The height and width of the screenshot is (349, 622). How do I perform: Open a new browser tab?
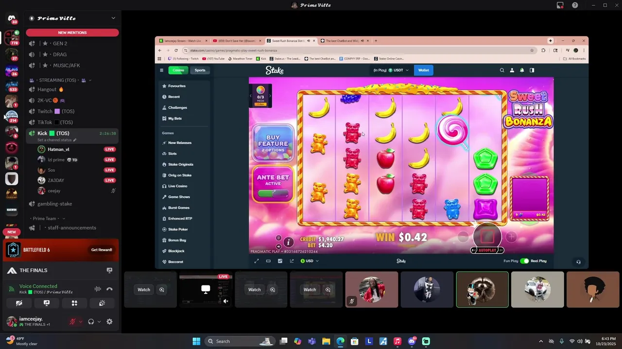tap(376, 41)
